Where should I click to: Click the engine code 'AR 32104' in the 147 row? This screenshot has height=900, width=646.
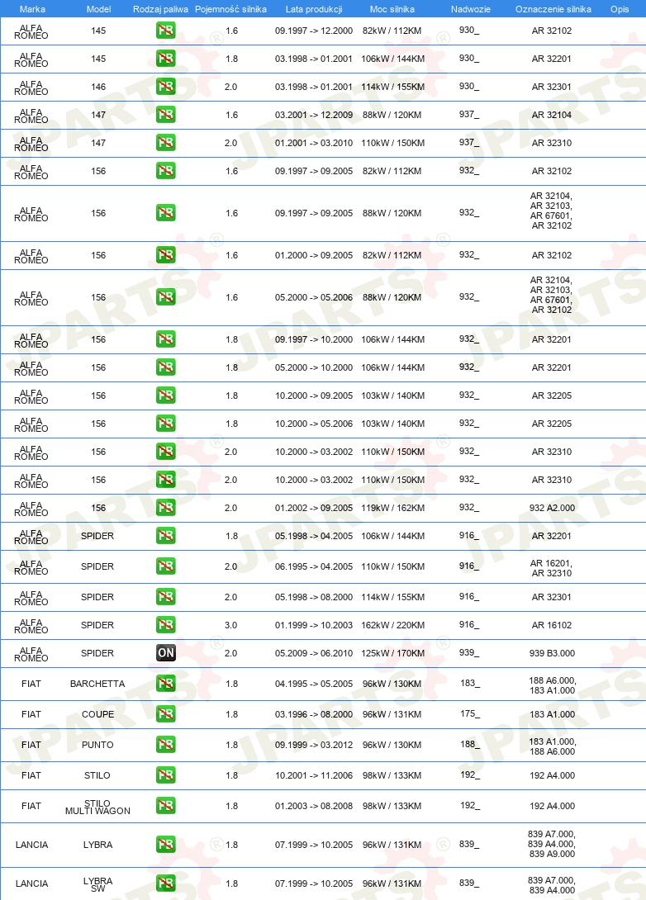(552, 115)
